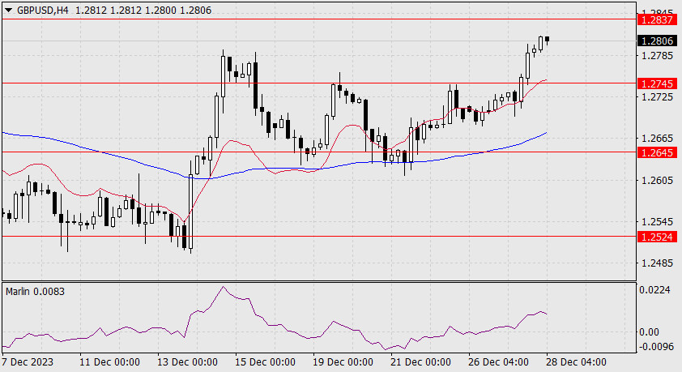The height and width of the screenshot is (372, 682).
Task: Select the 0.0224 oscillator scale value
Action: click(x=655, y=290)
